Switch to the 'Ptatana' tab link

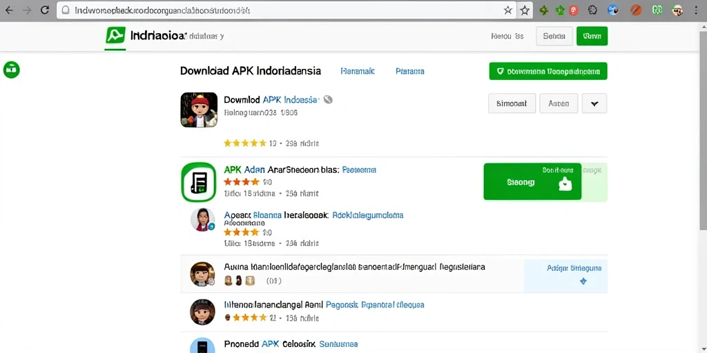pos(409,71)
